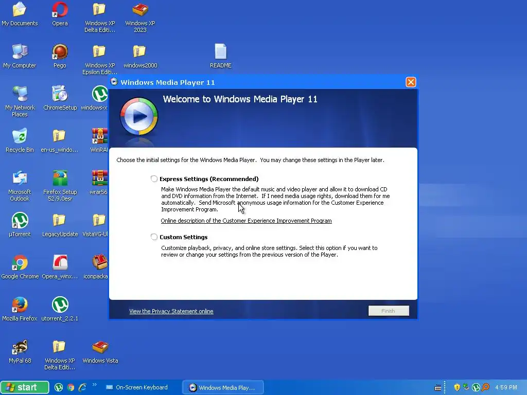The height and width of the screenshot is (395, 527).
Task: Select Custom Settings radio button
Action: coord(154,237)
